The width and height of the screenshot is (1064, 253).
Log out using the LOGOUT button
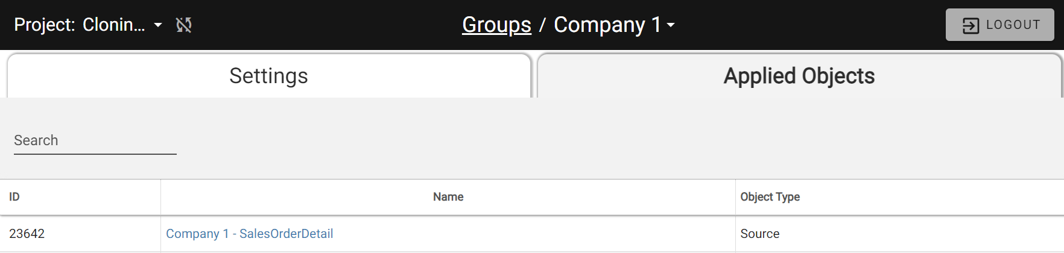(x=999, y=25)
